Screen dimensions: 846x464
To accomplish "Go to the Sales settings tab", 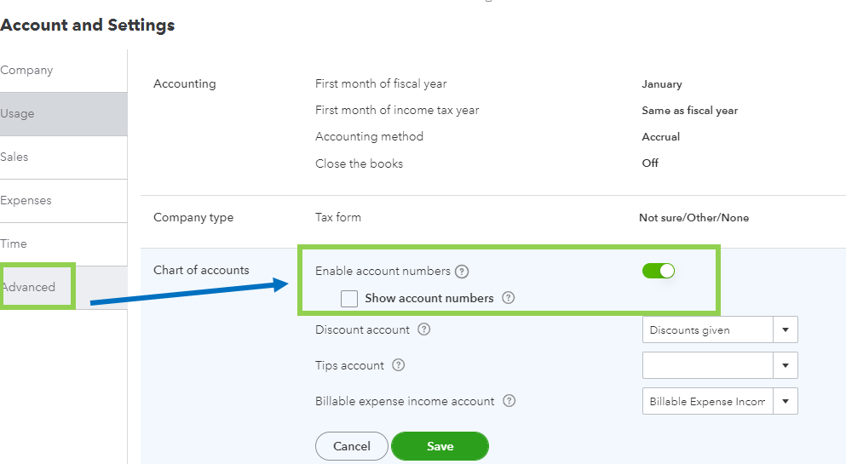I will [x=15, y=158].
